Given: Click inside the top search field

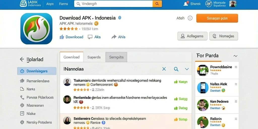Looking at the screenshot, I should tap(113, 4).
